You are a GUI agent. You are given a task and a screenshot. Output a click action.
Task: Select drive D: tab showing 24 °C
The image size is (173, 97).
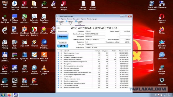(x=69, y=23)
